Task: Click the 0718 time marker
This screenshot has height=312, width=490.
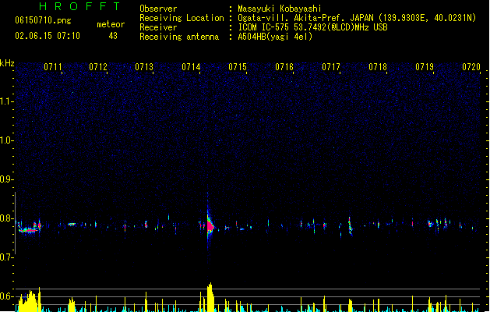Action: tap(378, 67)
